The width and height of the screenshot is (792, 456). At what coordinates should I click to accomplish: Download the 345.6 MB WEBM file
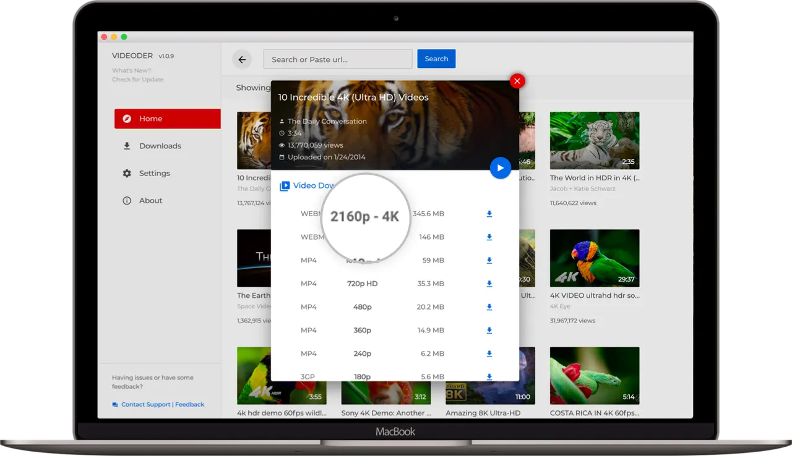489,214
